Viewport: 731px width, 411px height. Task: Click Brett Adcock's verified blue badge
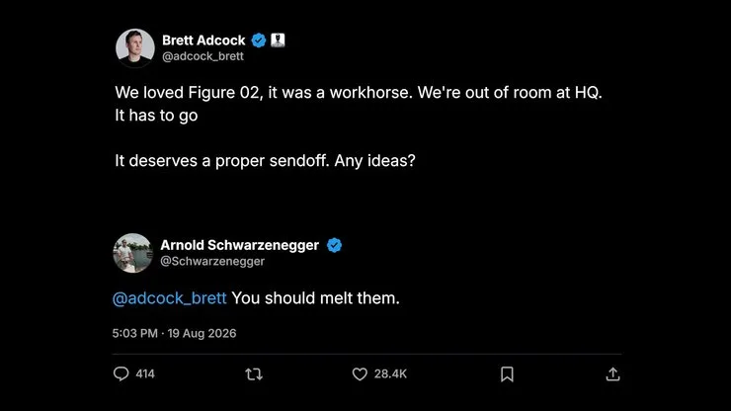pyautogui.click(x=259, y=41)
